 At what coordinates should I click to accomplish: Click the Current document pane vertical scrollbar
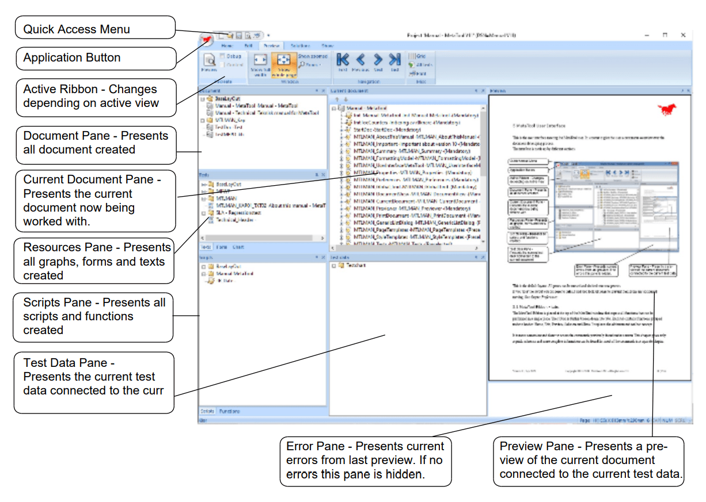[483, 173]
